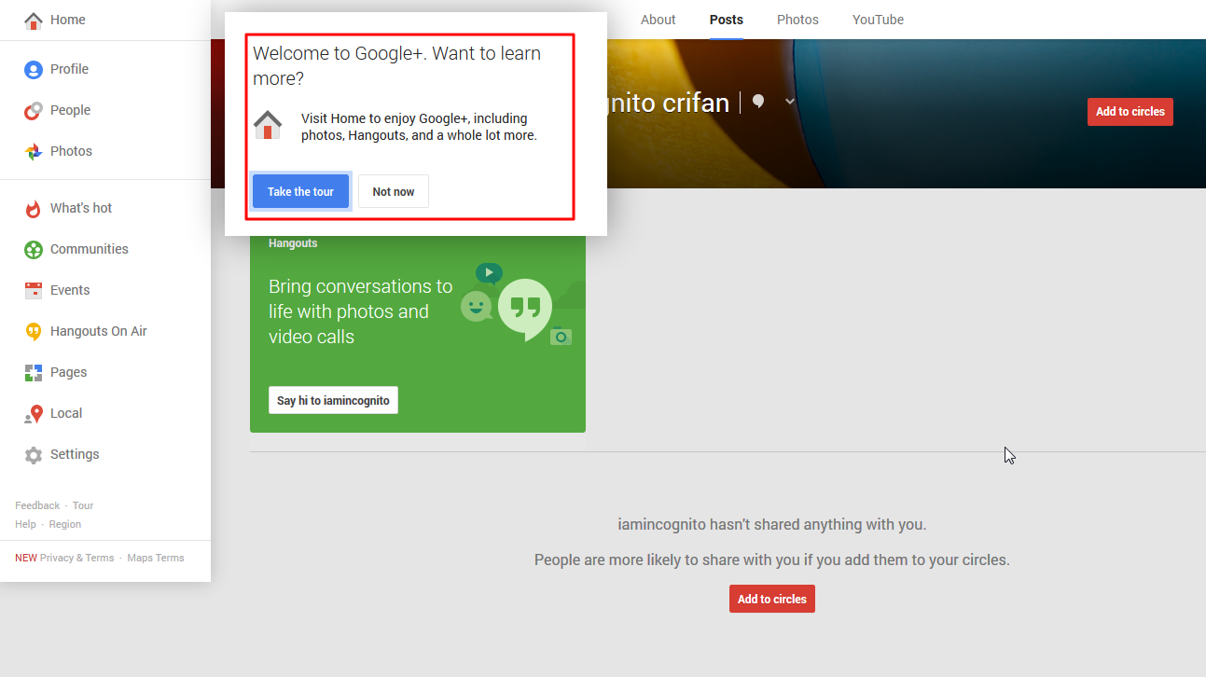
Task: Go to People via its circles icon
Action: pyautogui.click(x=34, y=110)
